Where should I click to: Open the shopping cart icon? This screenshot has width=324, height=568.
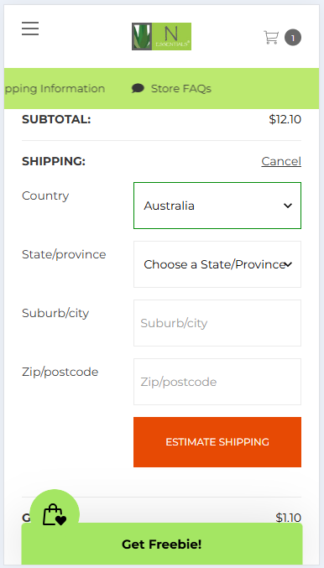(x=271, y=37)
